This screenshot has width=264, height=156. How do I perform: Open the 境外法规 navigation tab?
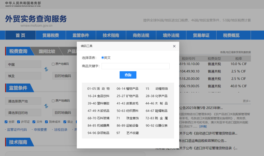(x=171, y=35)
